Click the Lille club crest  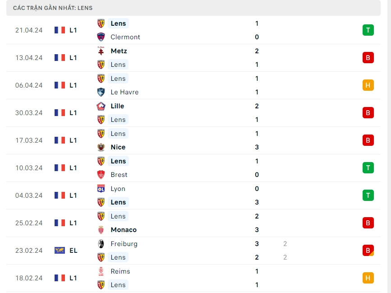(101, 106)
